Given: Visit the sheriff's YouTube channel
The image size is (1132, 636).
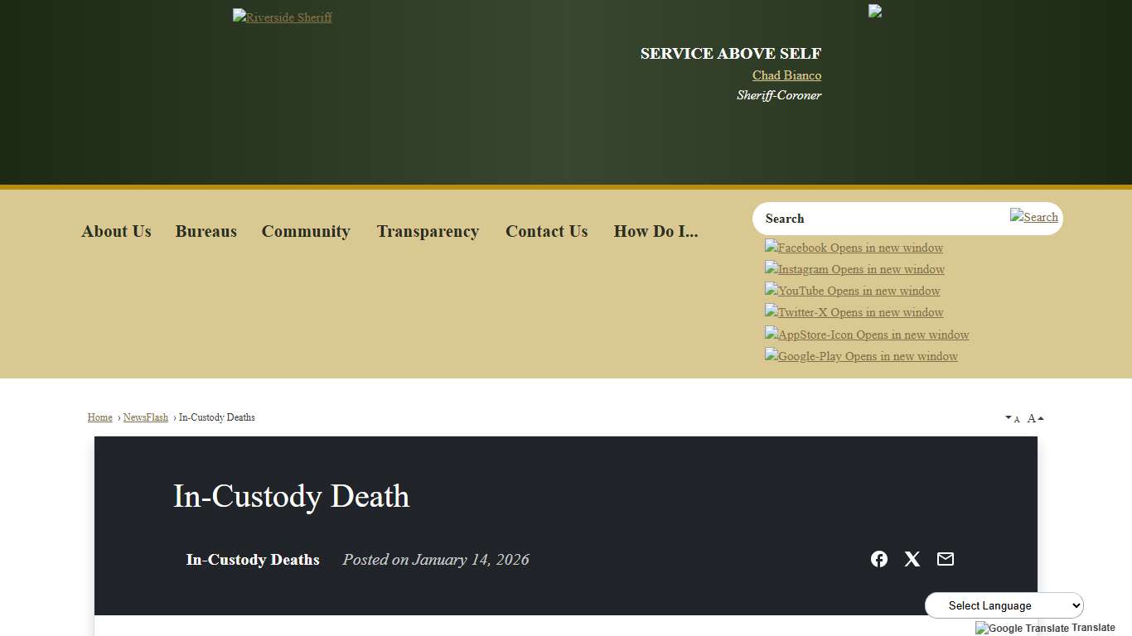Looking at the screenshot, I should click(851, 290).
